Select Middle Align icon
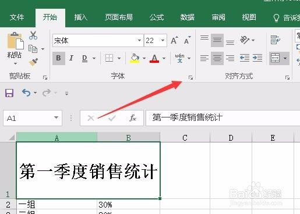300x214 pixels. coord(217,40)
